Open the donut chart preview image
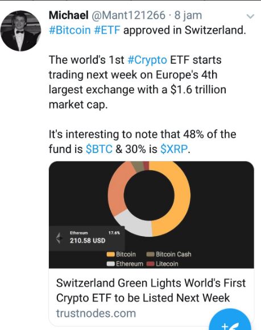261x330 pixels. (x=151, y=214)
